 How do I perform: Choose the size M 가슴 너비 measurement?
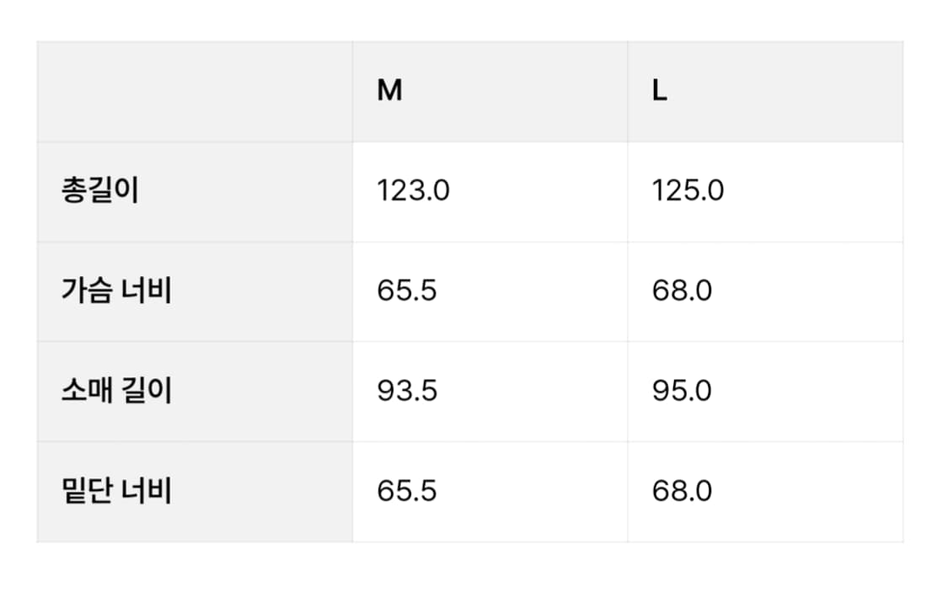click(x=407, y=291)
